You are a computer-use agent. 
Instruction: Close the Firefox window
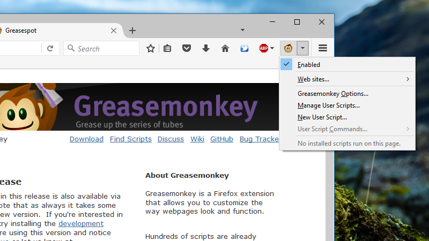coord(322,22)
